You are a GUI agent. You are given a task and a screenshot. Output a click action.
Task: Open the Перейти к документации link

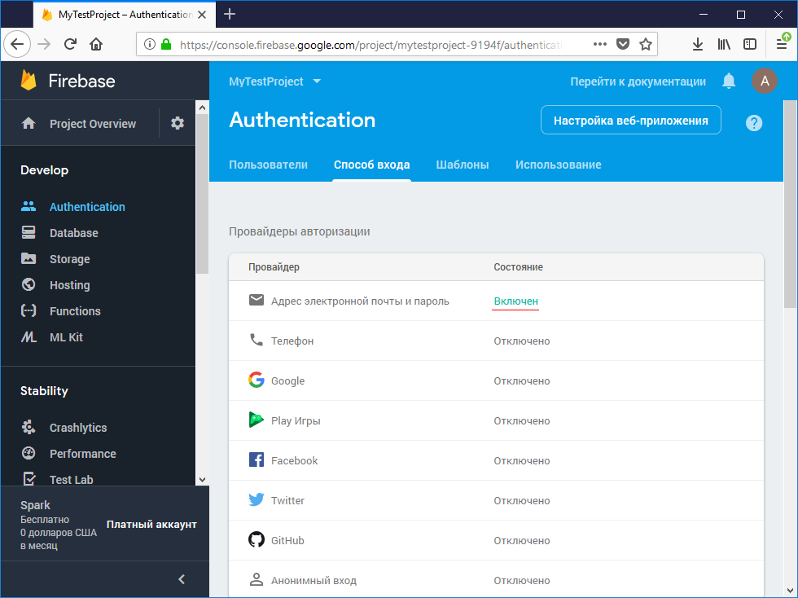point(638,81)
